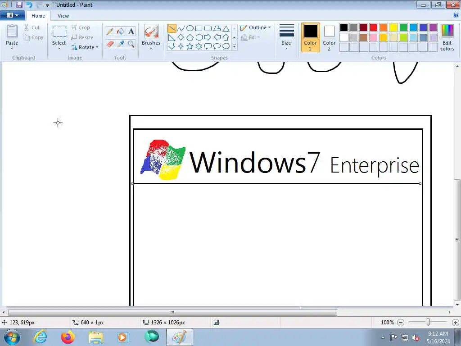Choose the Diamond shape
The image size is (461, 346).
(181, 37)
